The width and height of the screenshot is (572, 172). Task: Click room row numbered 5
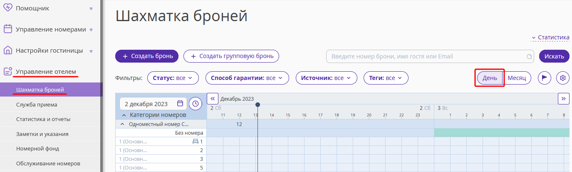click(161, 167)
